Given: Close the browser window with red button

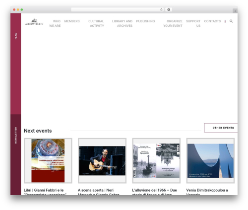Looking at the screenshot, I should 14,9.
